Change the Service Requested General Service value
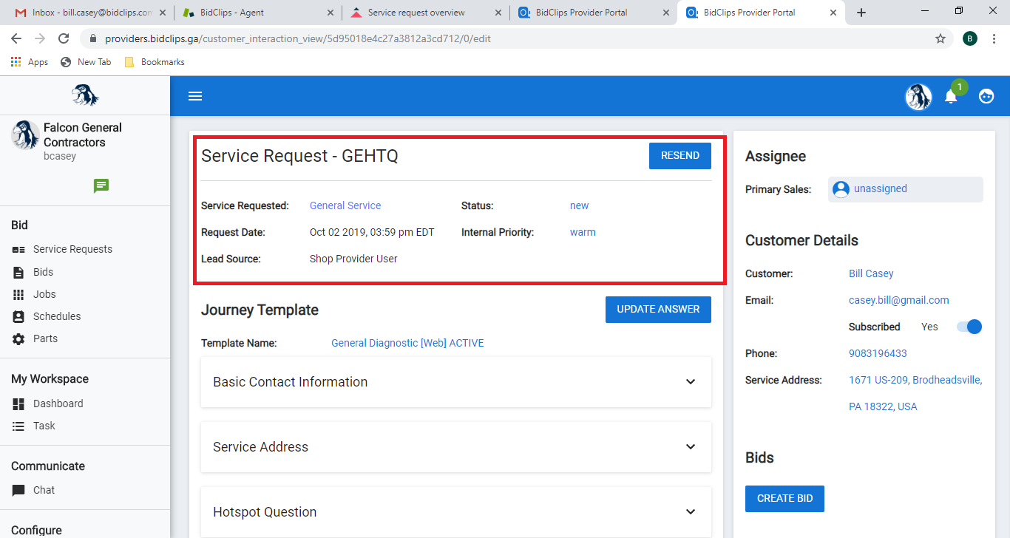 [x=345, y=205]
